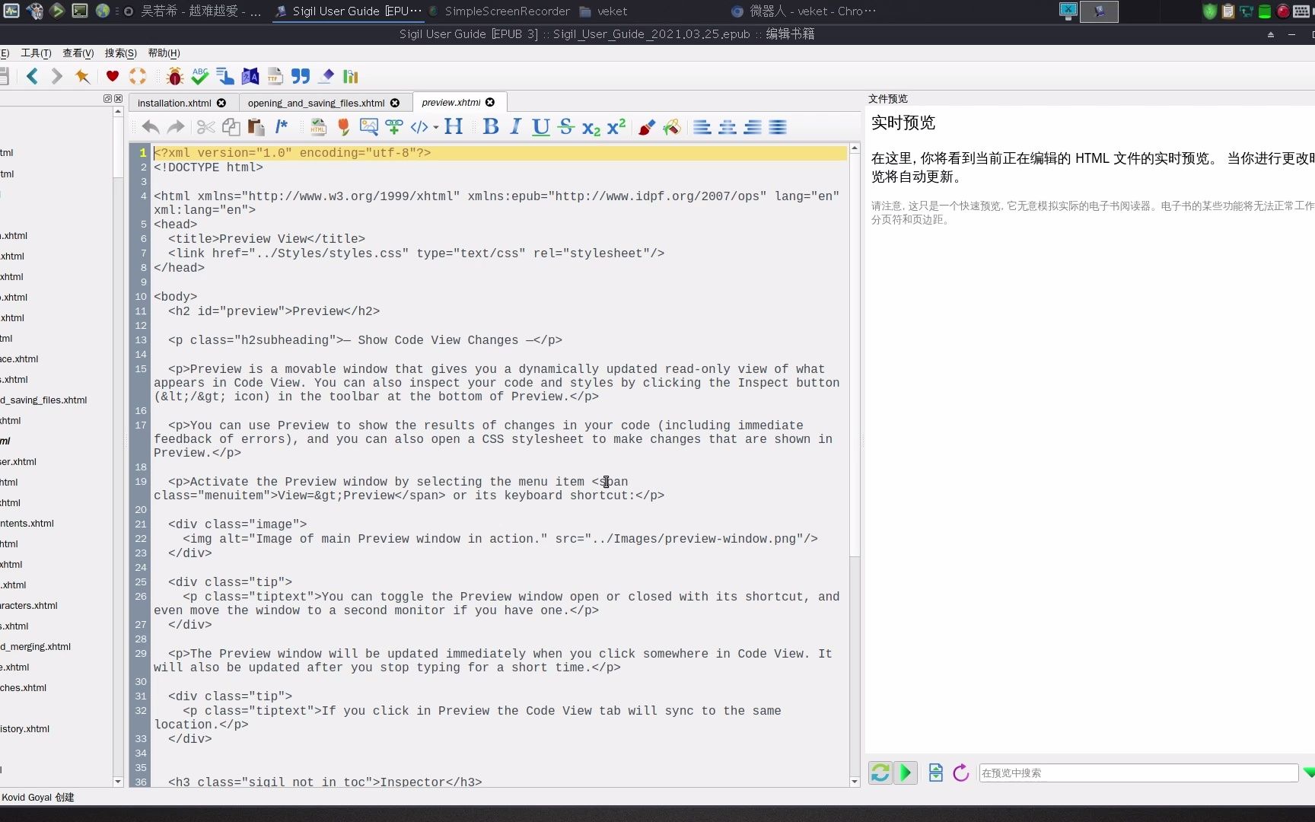Click the 在预览中搜索 search field

click(1138, 773)
